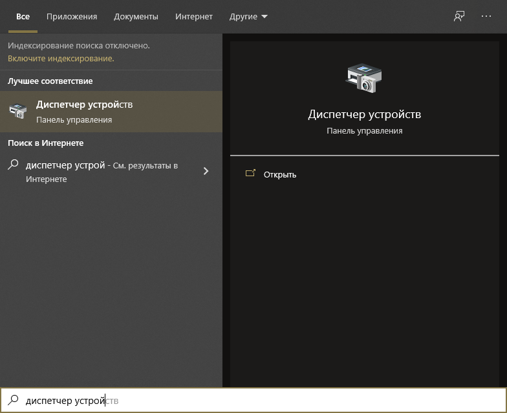Click Открыть in the preview pane
507x413 pixels.
[x=279, y=174]
